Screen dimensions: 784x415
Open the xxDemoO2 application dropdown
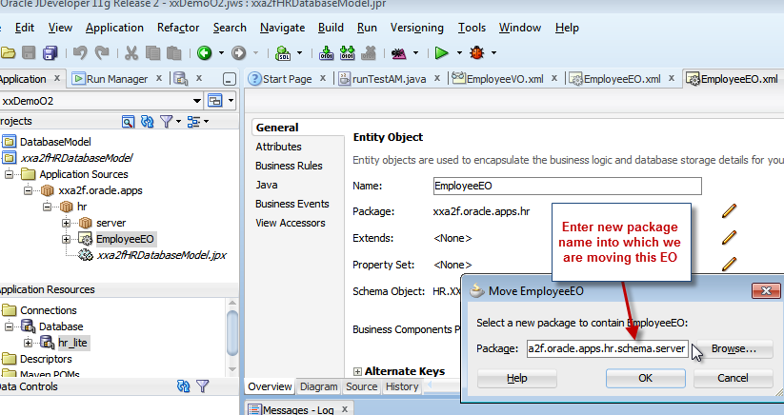pyautogui.click(x=197, y=101)
